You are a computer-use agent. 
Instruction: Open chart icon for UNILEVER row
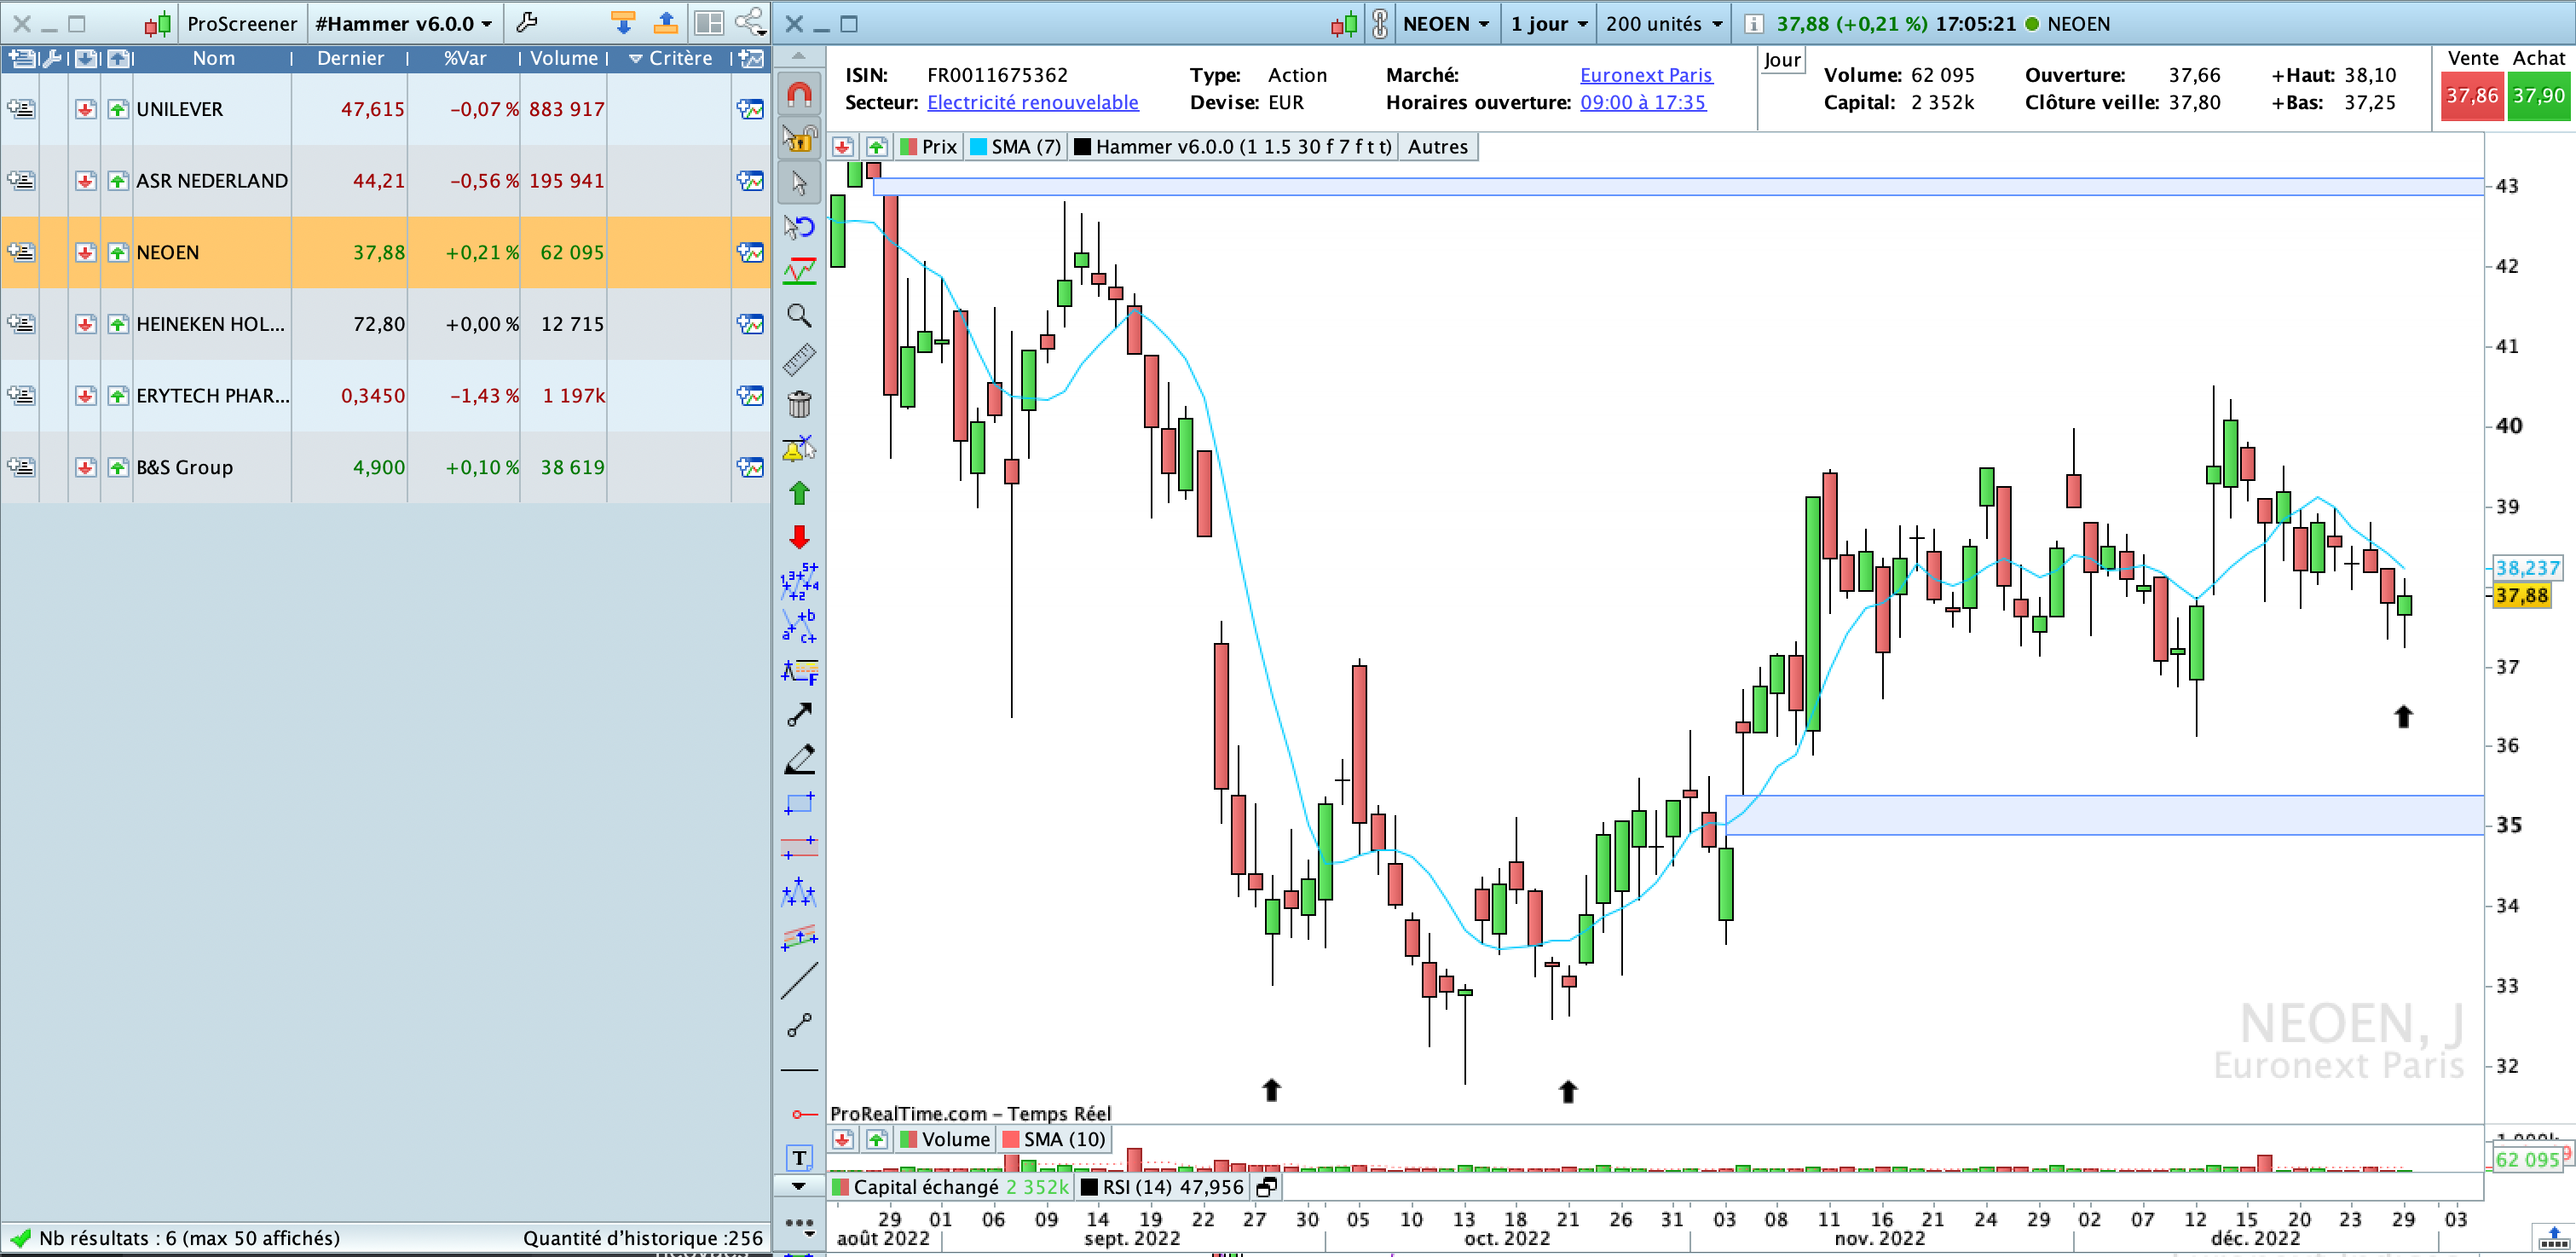pos(750,109)
